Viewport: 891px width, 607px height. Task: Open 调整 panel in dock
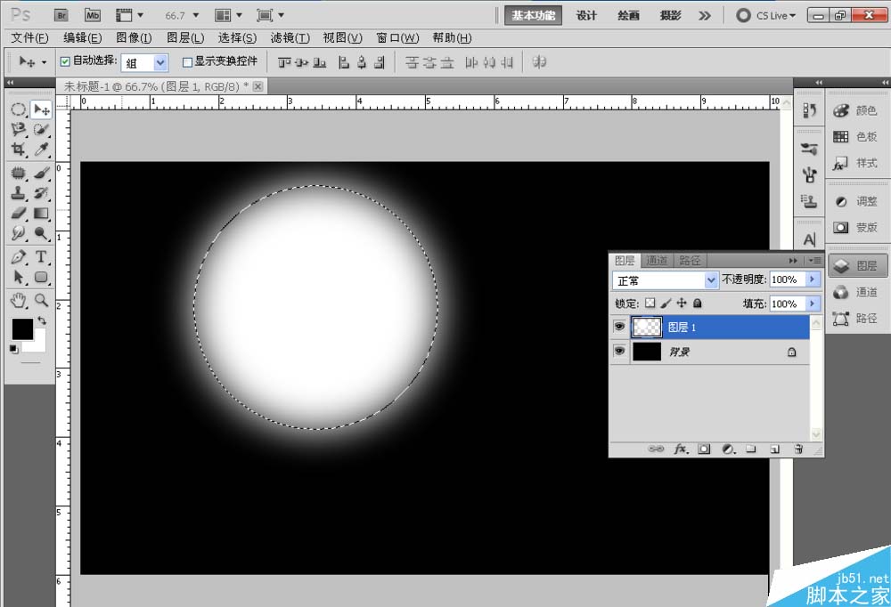point(857,201)
